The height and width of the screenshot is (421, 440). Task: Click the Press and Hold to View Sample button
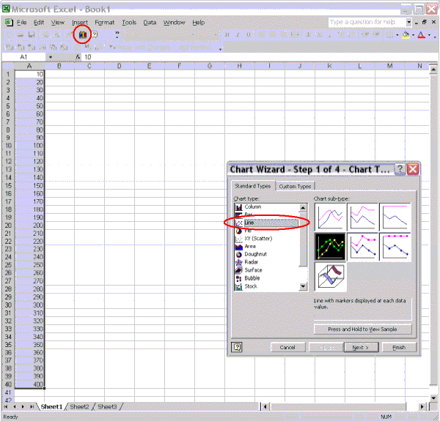pyautogui.click(x=363, y=329)
